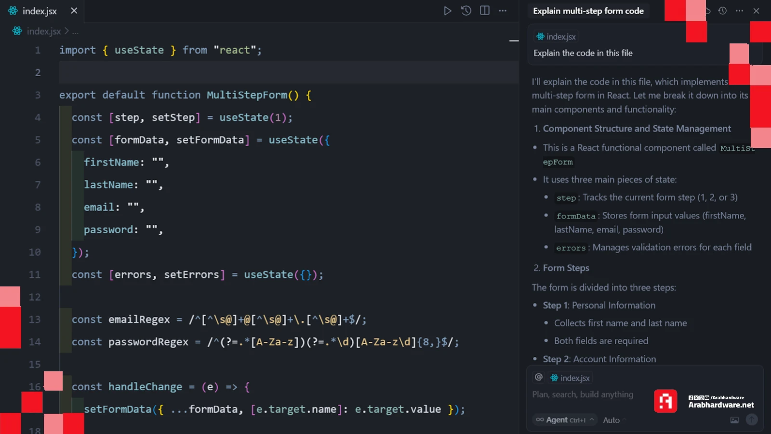Split the editor with the layout icon

coord(485,11)
